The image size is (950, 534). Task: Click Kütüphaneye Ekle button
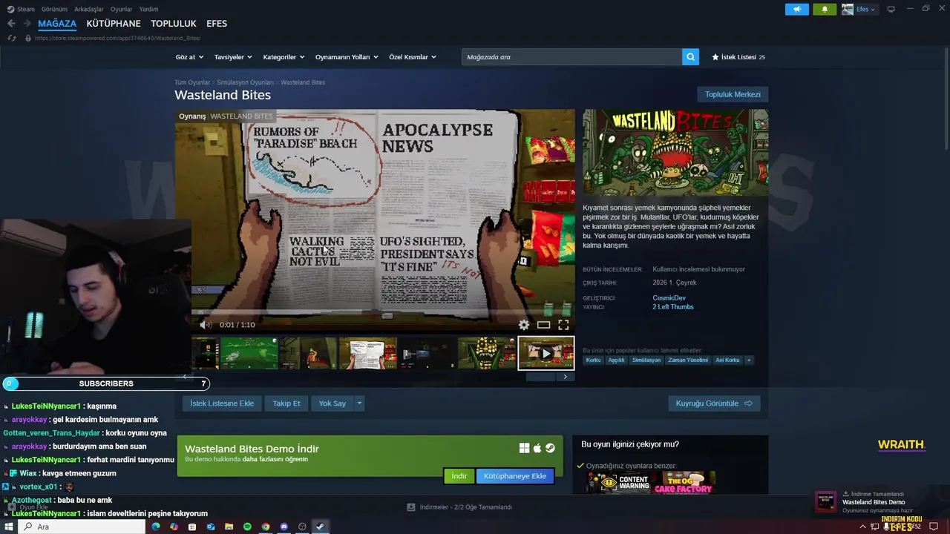coord(515,476)
